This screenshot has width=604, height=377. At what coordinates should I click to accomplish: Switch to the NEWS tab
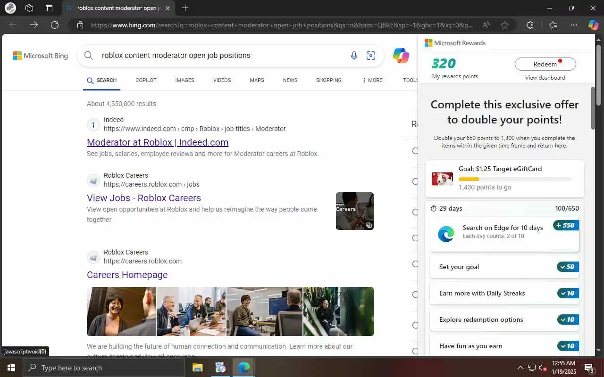coord(290,80)
